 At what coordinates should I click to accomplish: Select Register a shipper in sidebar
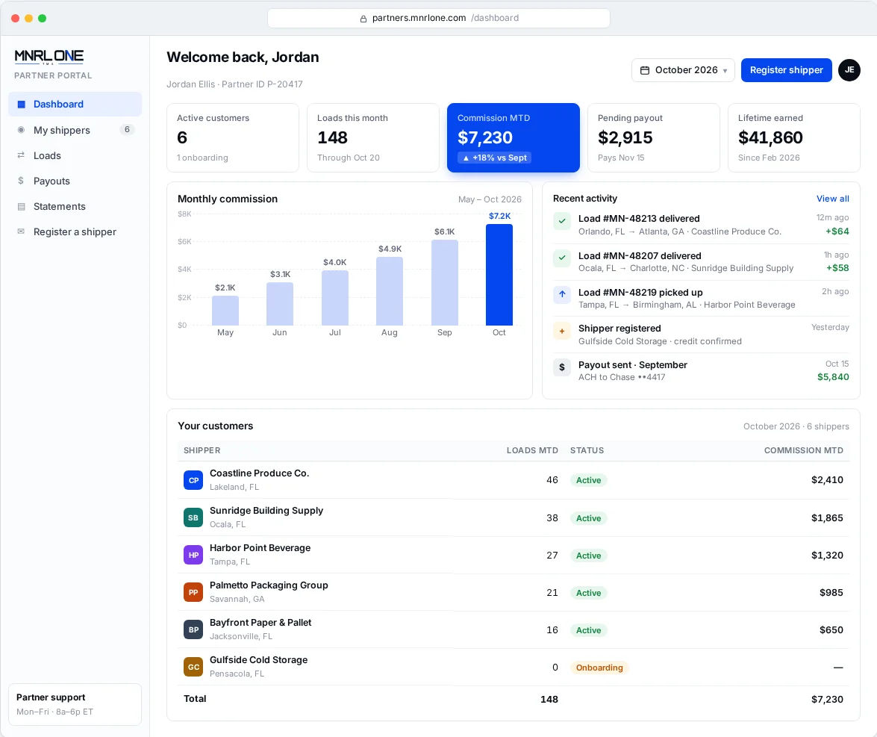pyautogui.click(x=75, y=231)
